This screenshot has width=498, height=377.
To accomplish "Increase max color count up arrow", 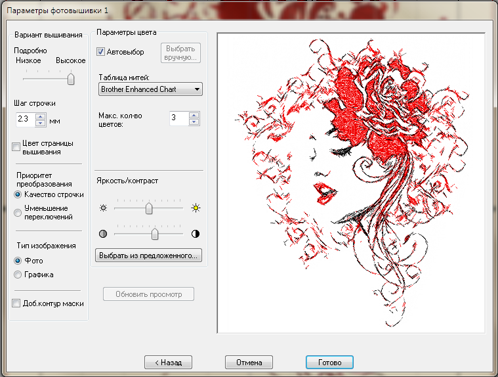I will point(193,115).
